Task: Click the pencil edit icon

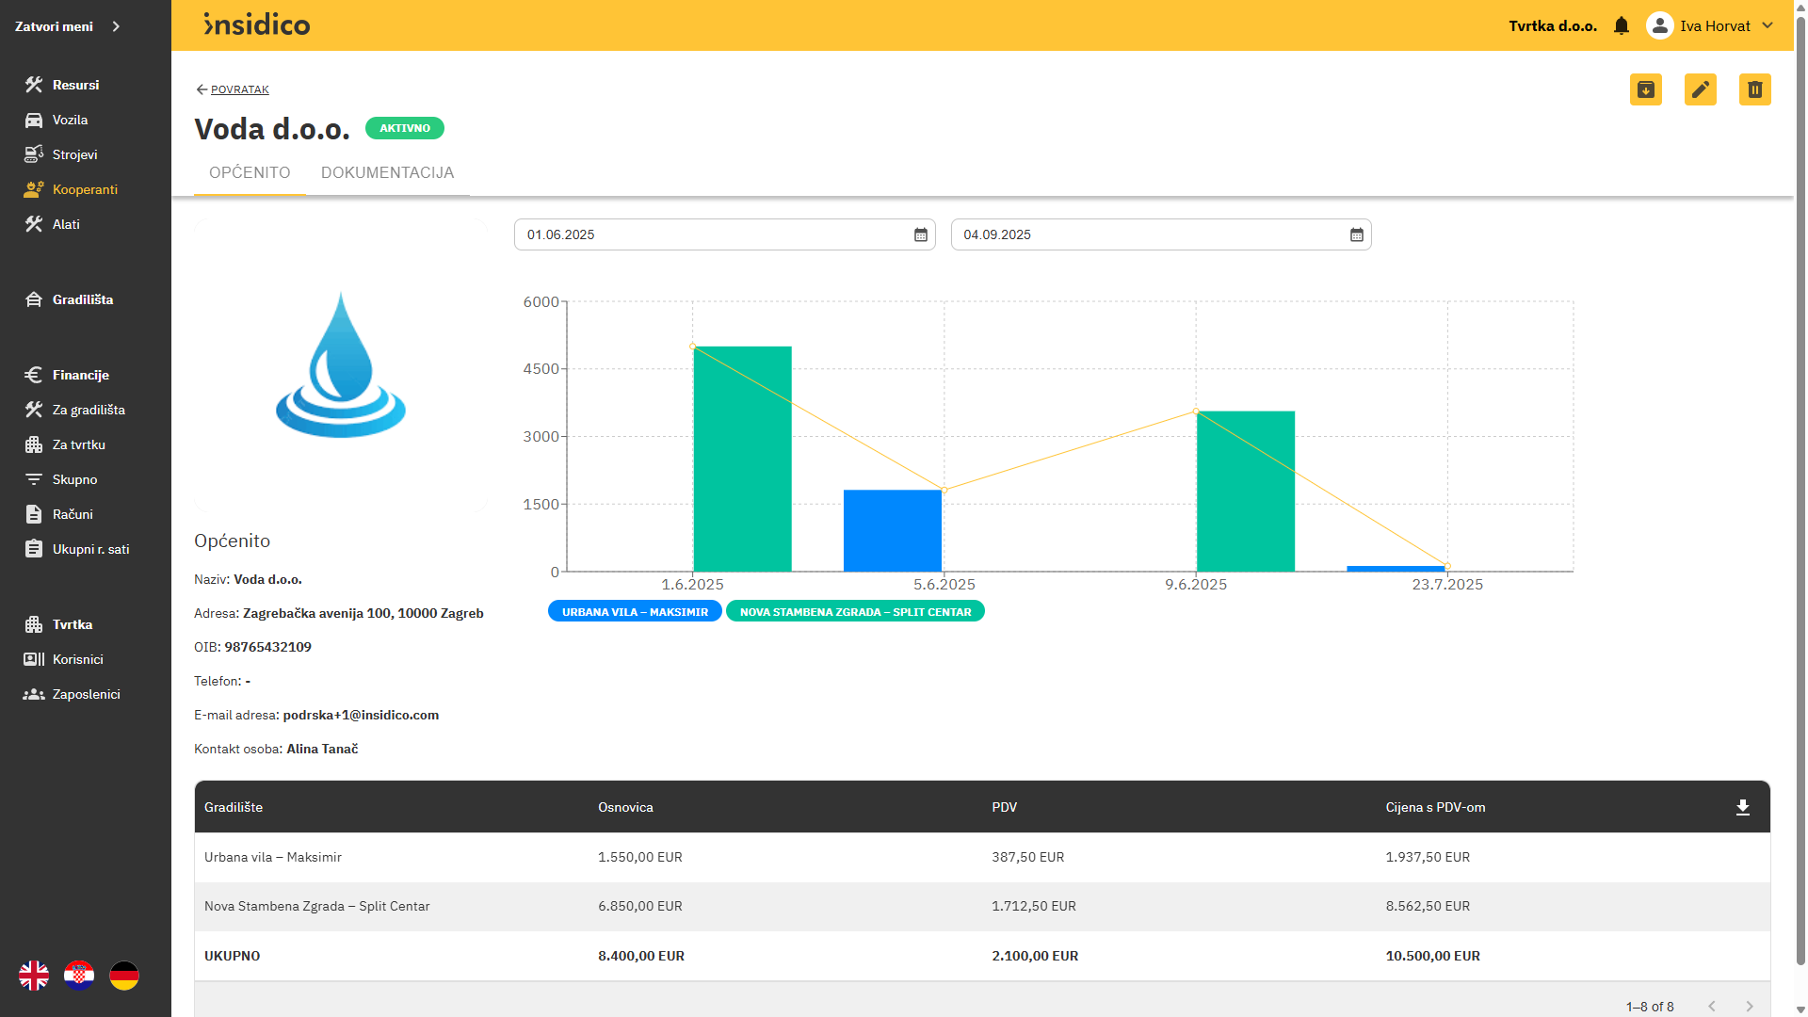Action: 1701,89
